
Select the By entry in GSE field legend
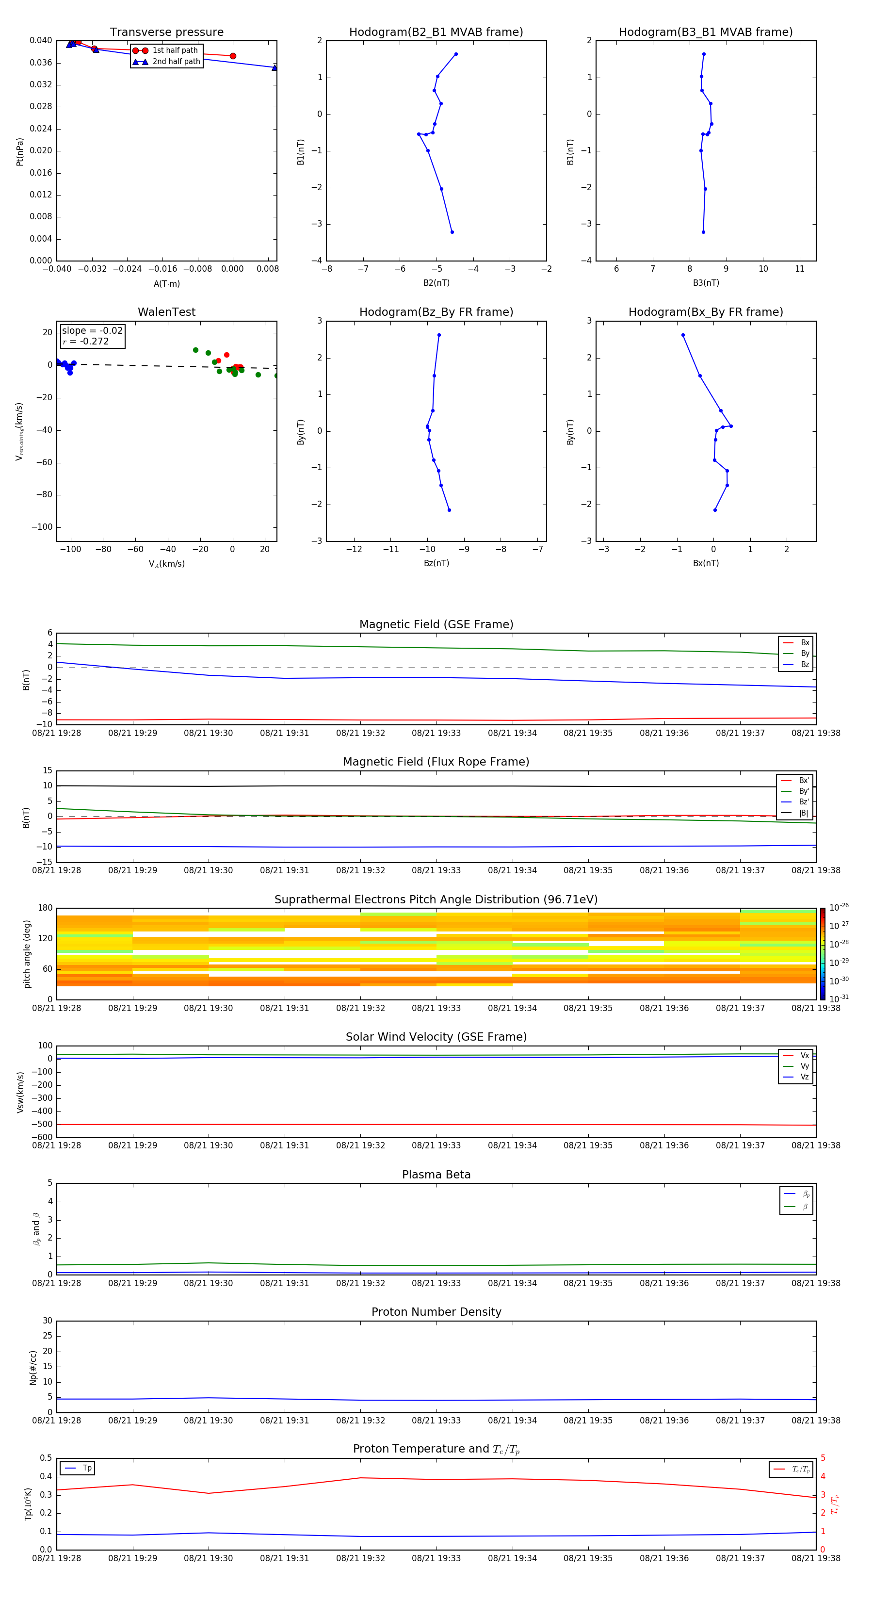(796, 653)
